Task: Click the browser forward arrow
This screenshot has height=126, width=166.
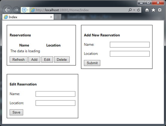Action: [16, 10]
